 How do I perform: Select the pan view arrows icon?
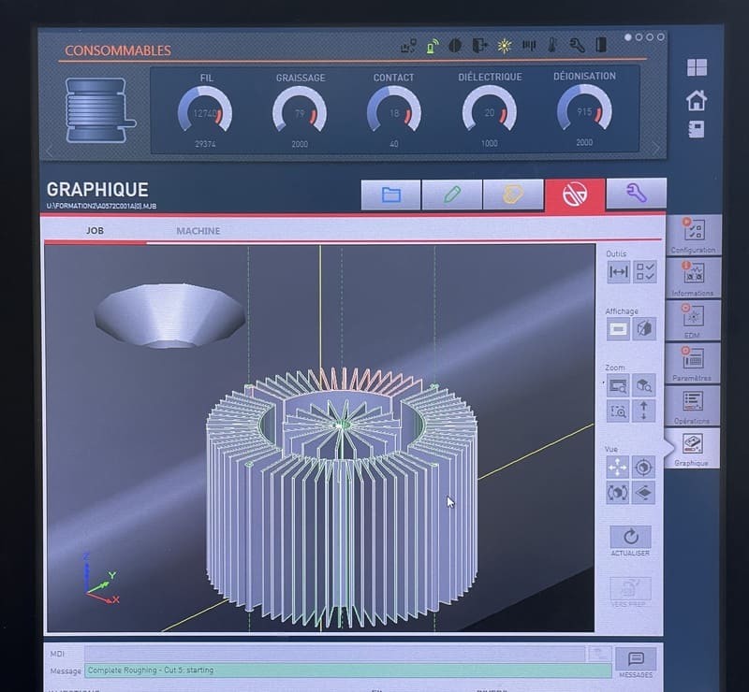click(618, 467)
